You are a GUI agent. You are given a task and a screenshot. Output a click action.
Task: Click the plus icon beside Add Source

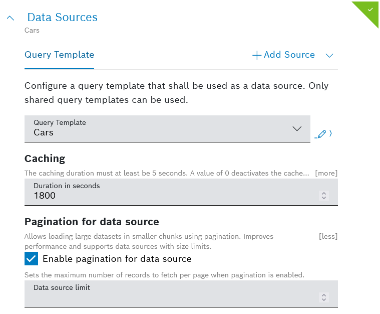click(257, 55)
